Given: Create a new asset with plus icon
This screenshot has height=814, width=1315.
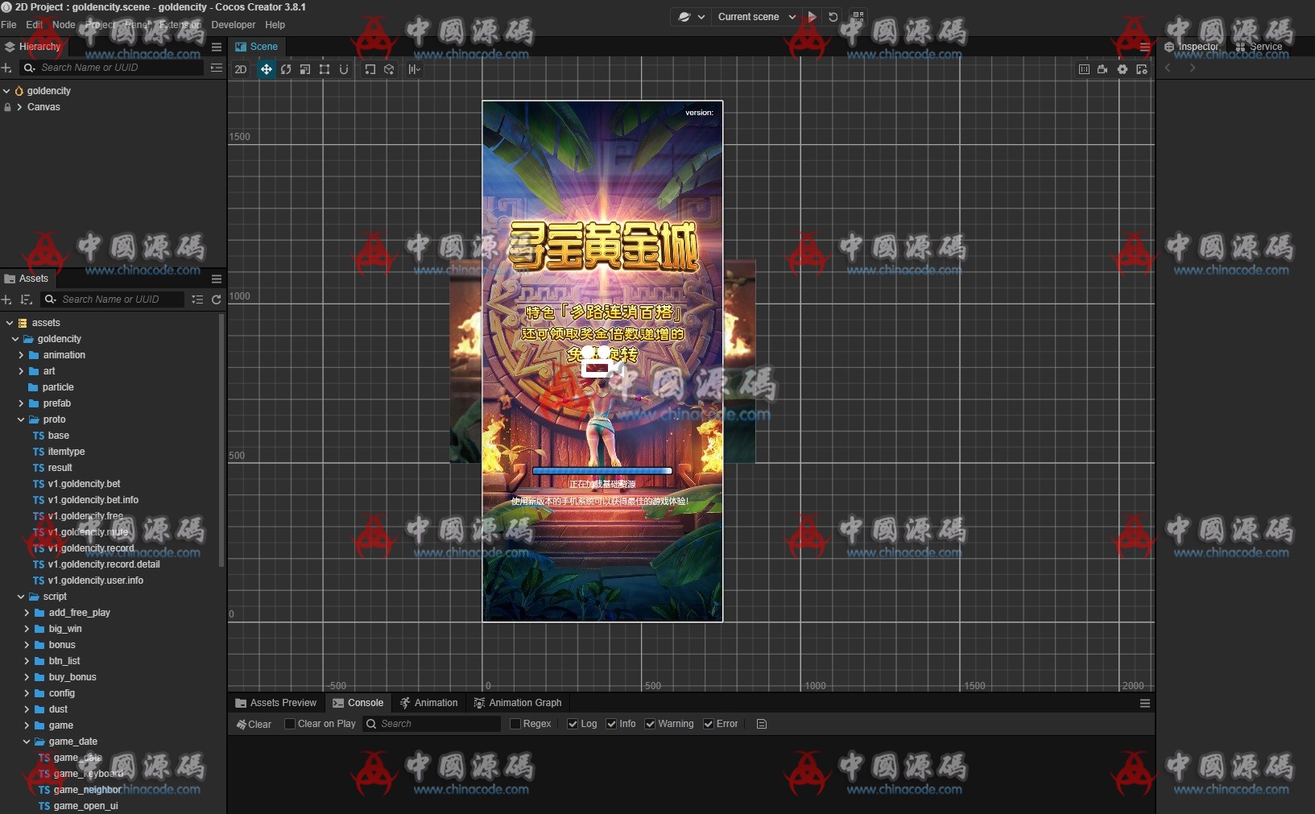Looking at the screenshot, I should point(7,300).
